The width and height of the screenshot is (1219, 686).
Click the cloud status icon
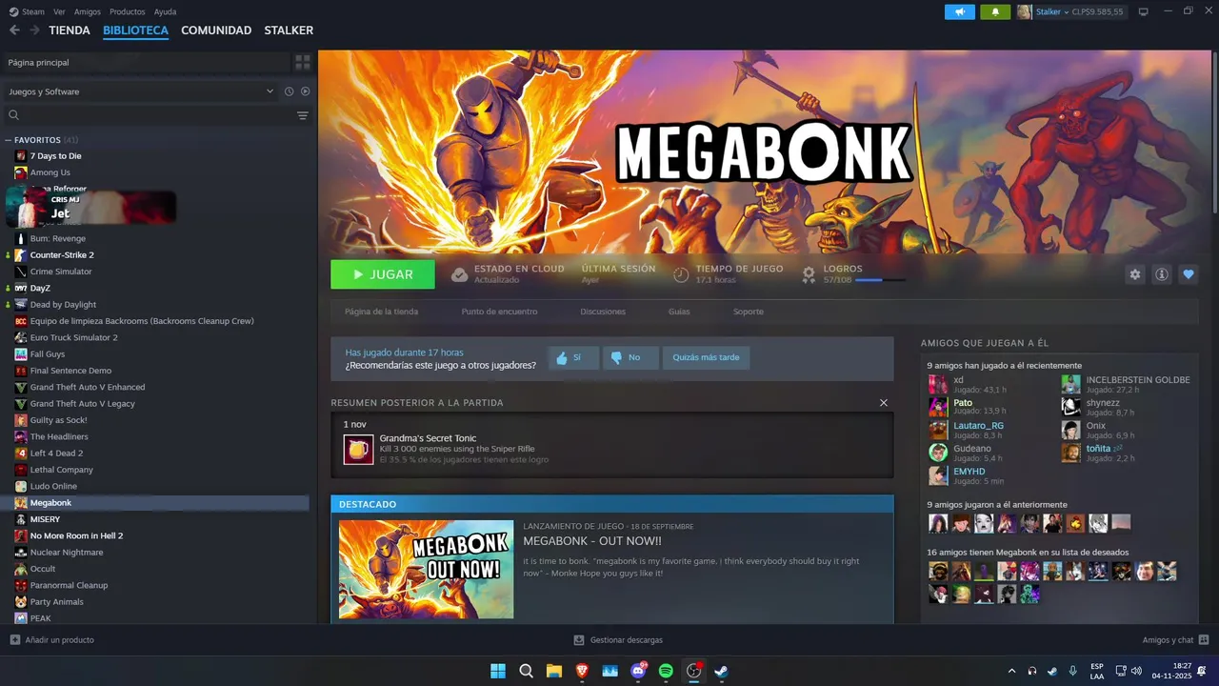[x=459, y=274]
